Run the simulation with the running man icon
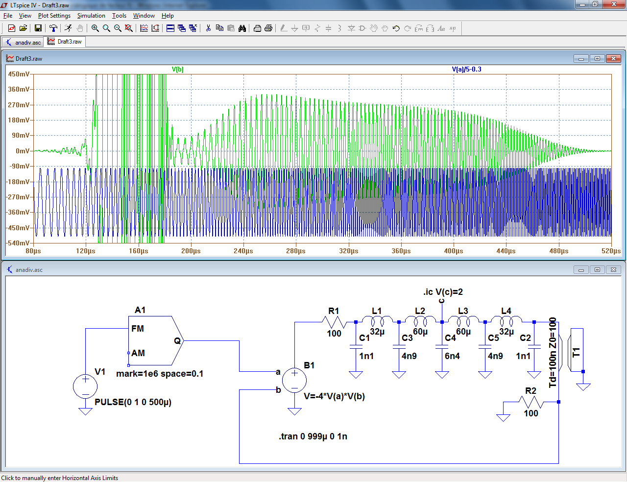 (x=68, y=28)
